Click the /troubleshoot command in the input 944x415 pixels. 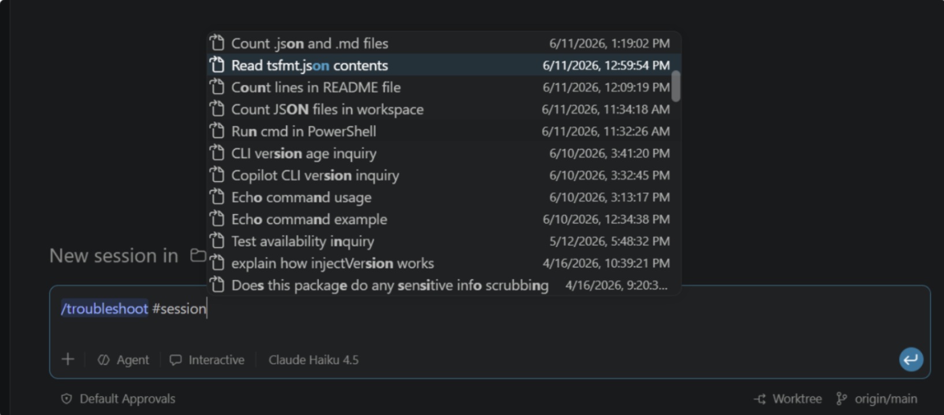pos(105,308)
